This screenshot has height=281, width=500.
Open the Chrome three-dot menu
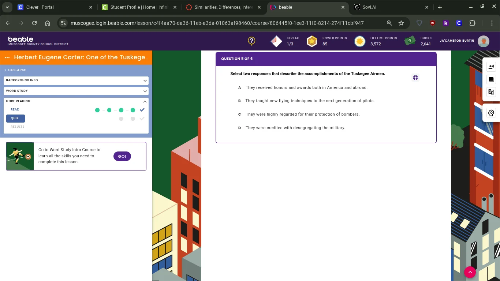492,23
